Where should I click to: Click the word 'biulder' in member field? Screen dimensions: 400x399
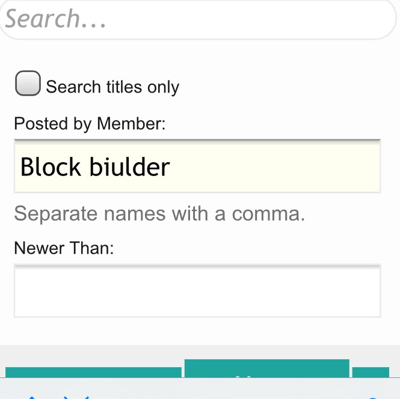129,166
